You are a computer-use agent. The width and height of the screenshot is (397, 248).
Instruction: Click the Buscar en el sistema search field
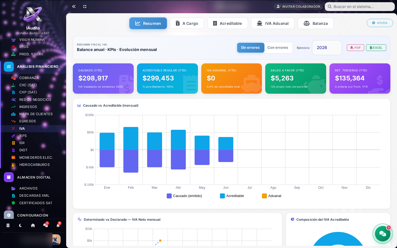pos(360,7)
